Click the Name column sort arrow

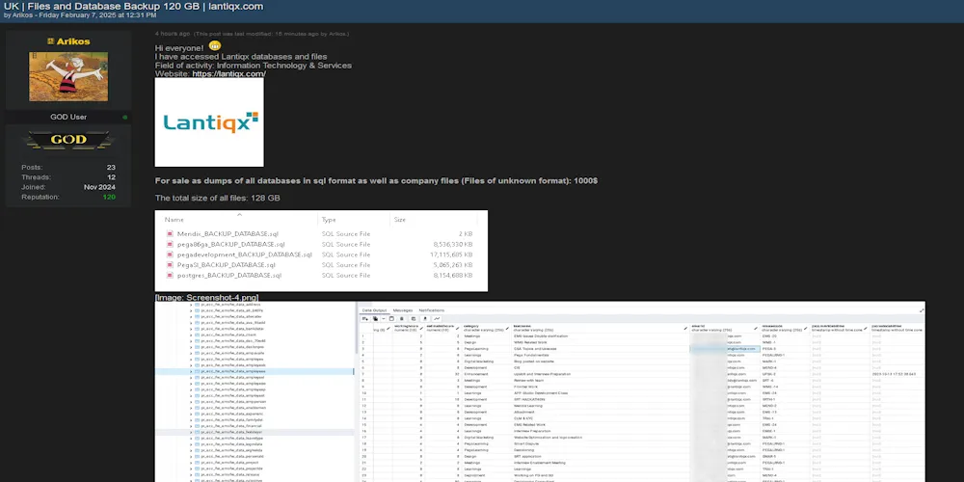[240, 214]
